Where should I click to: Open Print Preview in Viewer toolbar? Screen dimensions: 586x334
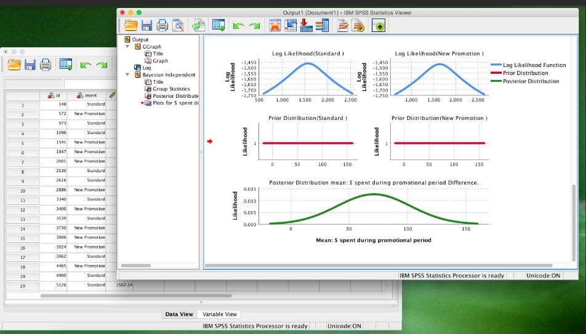(x=178, y=25)
